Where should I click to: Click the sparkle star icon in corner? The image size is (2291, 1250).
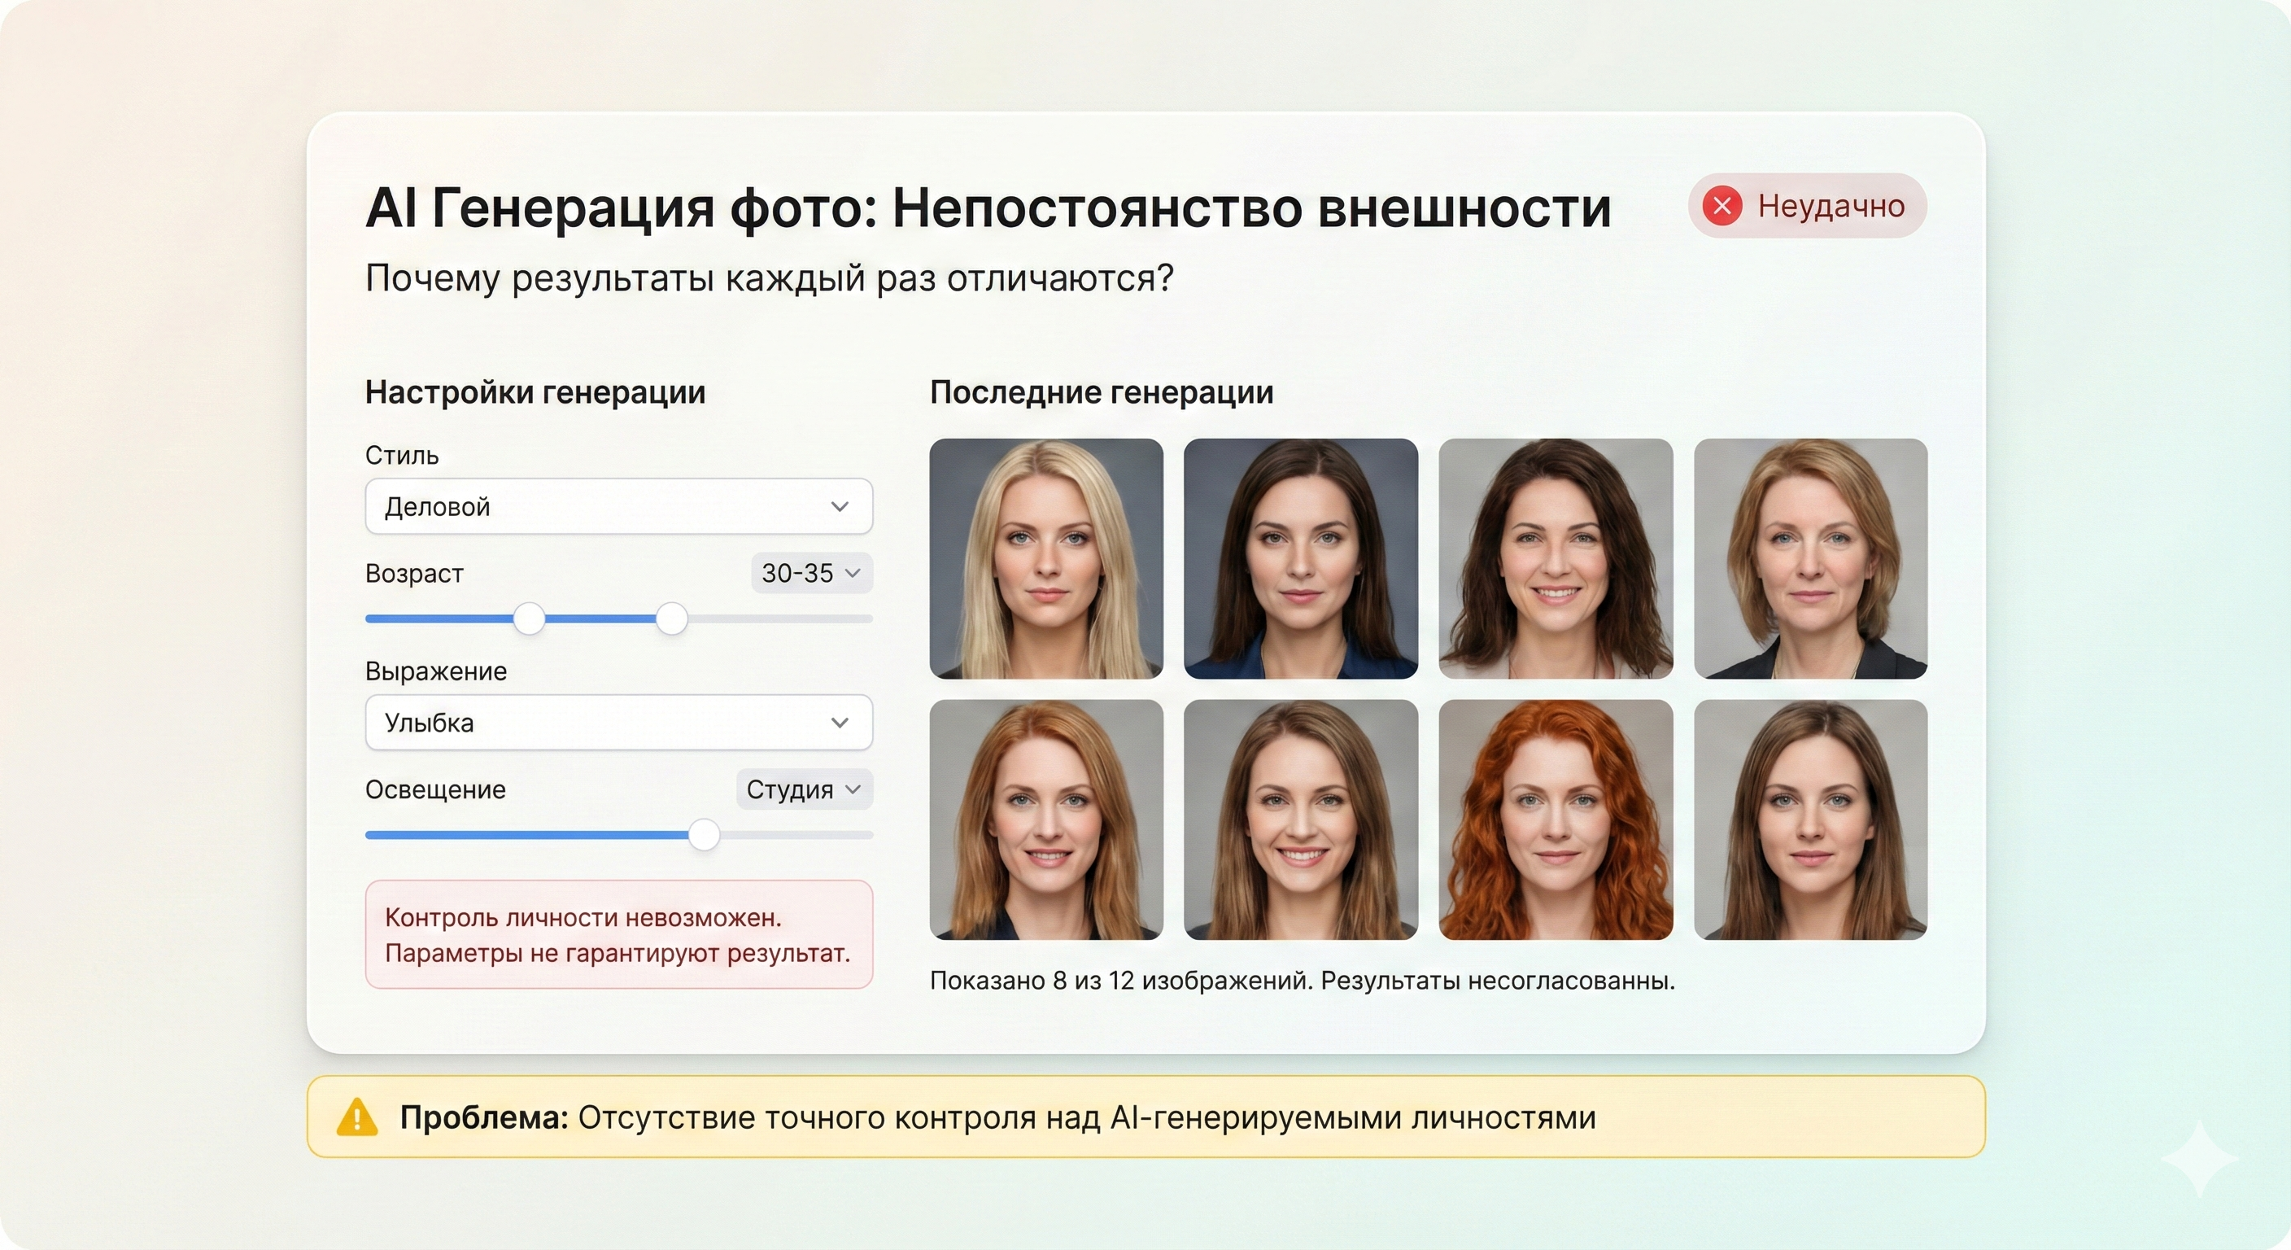coord(2198,1158)
